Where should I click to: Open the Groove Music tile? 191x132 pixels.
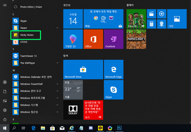162,14
